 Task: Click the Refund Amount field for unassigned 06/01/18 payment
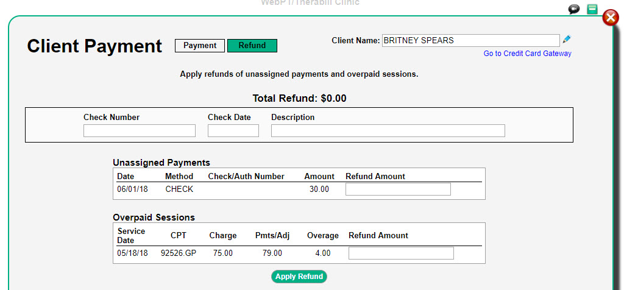tap(398, 189)
